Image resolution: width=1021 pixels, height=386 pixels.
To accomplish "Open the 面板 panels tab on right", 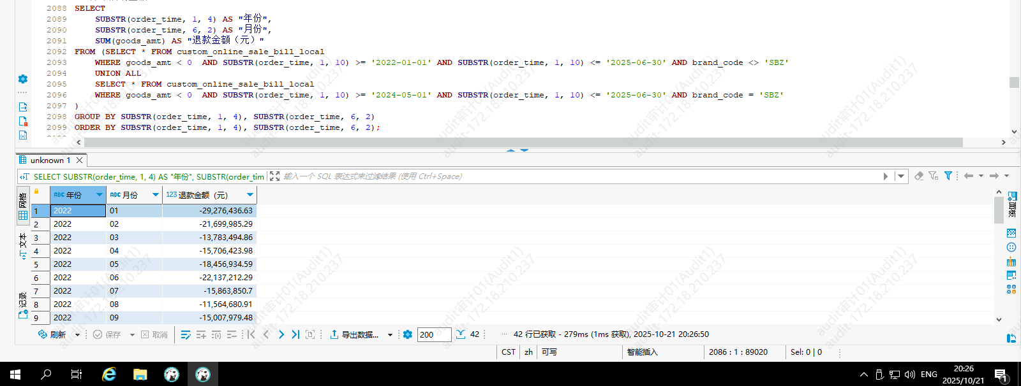I will pyautogui.click(x=1012, y=205).
